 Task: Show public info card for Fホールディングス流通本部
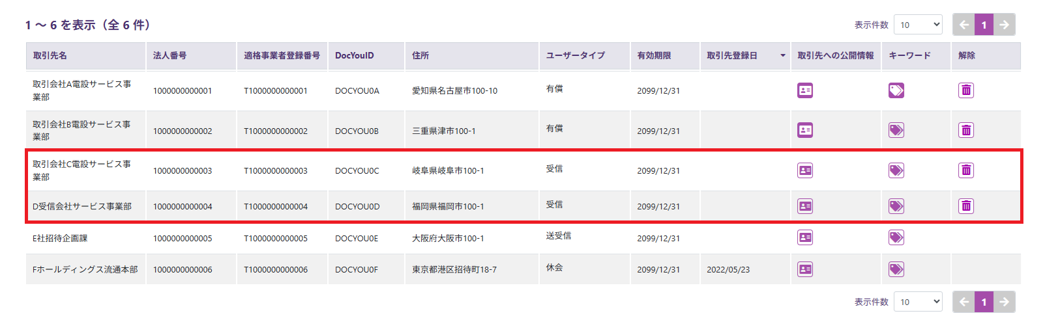[x=805, y=269]
